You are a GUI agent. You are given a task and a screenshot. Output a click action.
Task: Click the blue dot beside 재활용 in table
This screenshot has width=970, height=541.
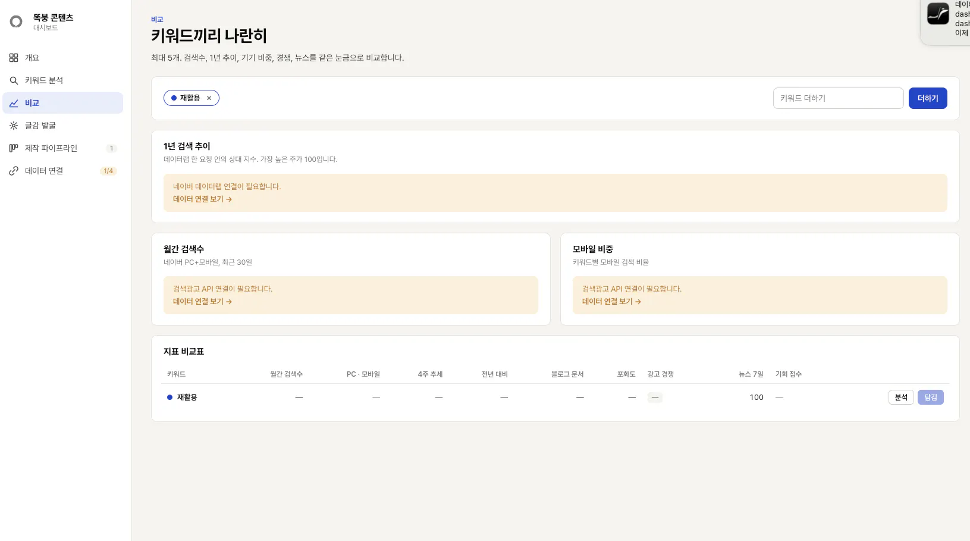coord(169,398)
